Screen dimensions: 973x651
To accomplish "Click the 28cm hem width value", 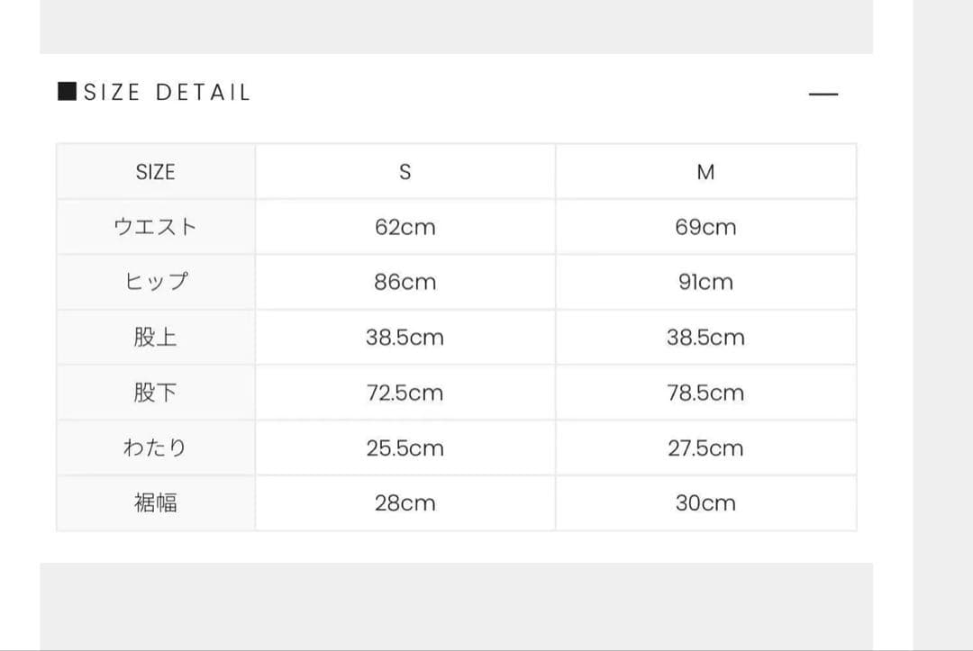I will (x=405, y=502).
